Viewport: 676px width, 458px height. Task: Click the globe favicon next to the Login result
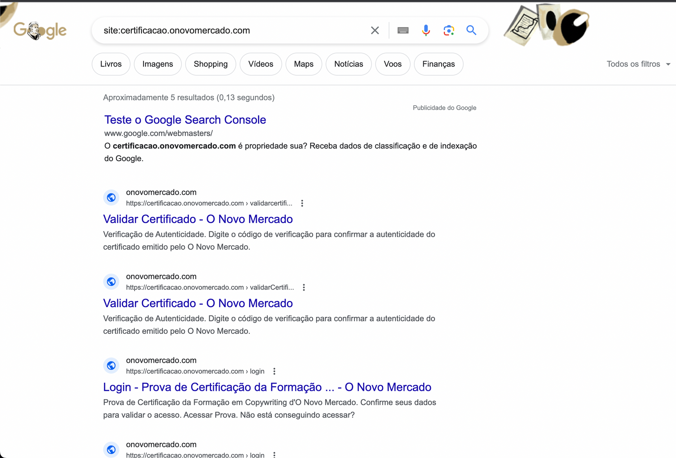coord(111,366)
